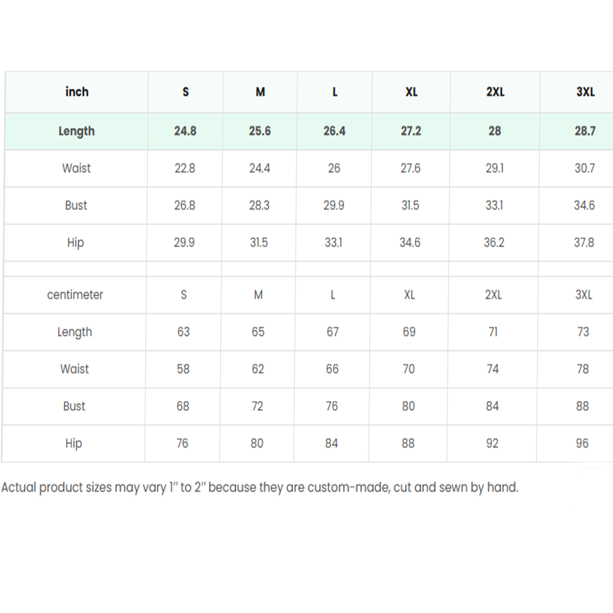The image size is (613, 613).
Task: Click the Hip label in centimeter section
Action: click(x=74, y=443)
